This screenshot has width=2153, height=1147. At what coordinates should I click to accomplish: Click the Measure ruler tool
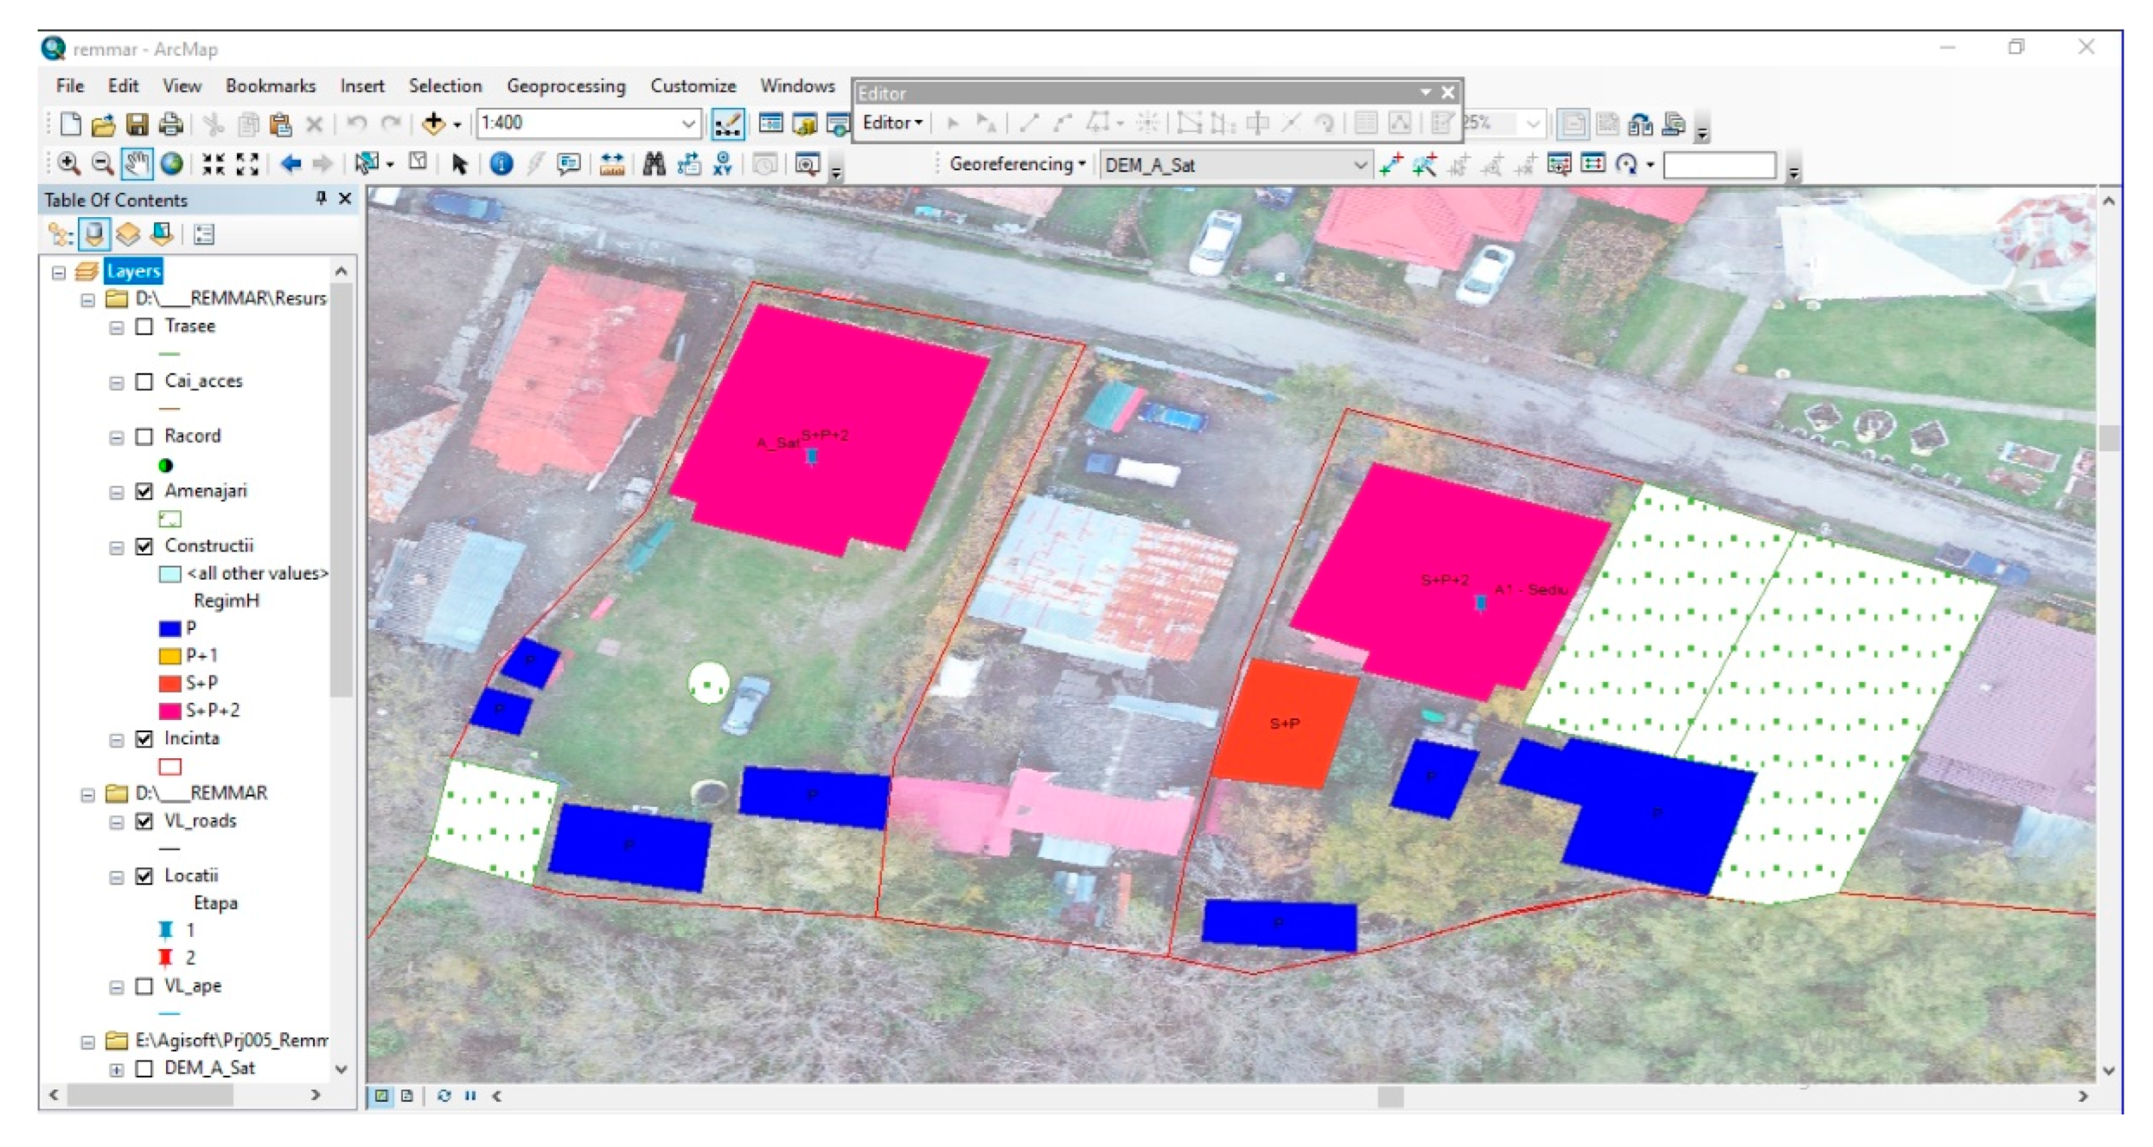613,164
